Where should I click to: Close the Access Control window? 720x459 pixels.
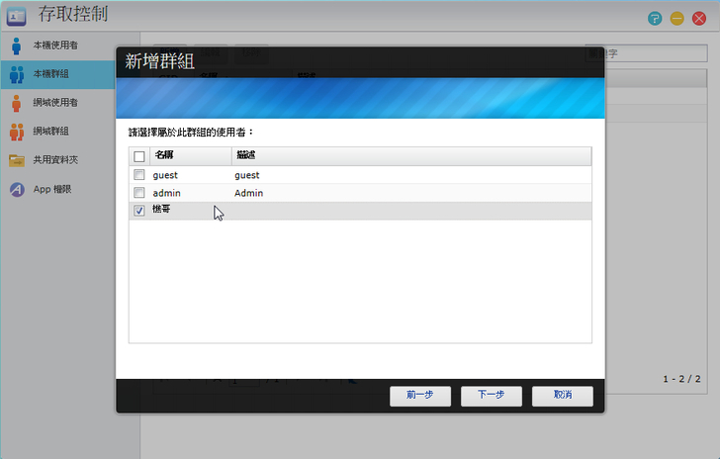699,19
